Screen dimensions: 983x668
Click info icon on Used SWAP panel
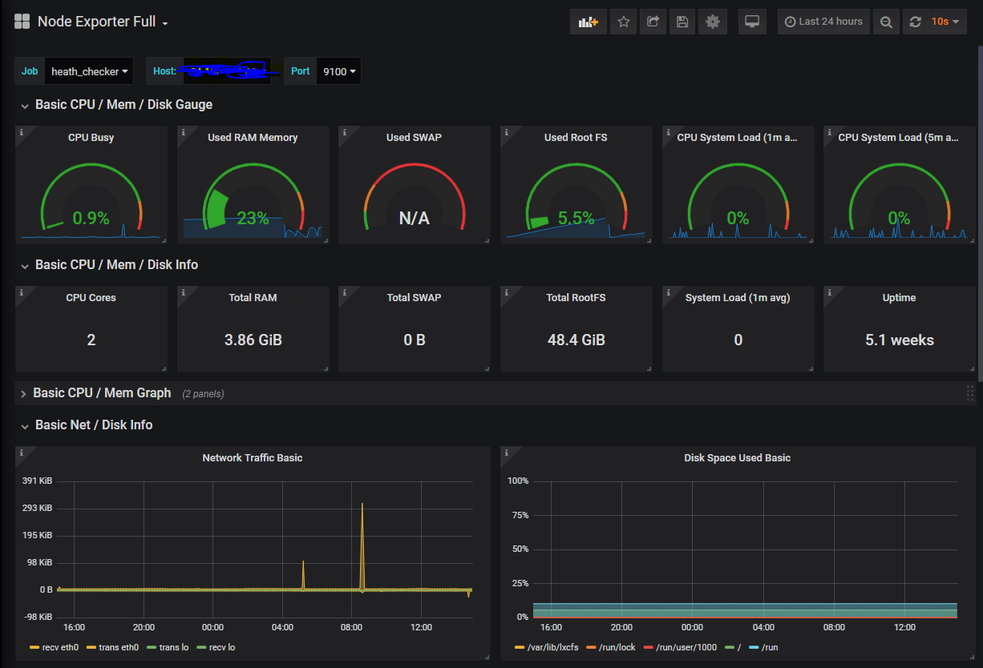[x=344, y=132]
